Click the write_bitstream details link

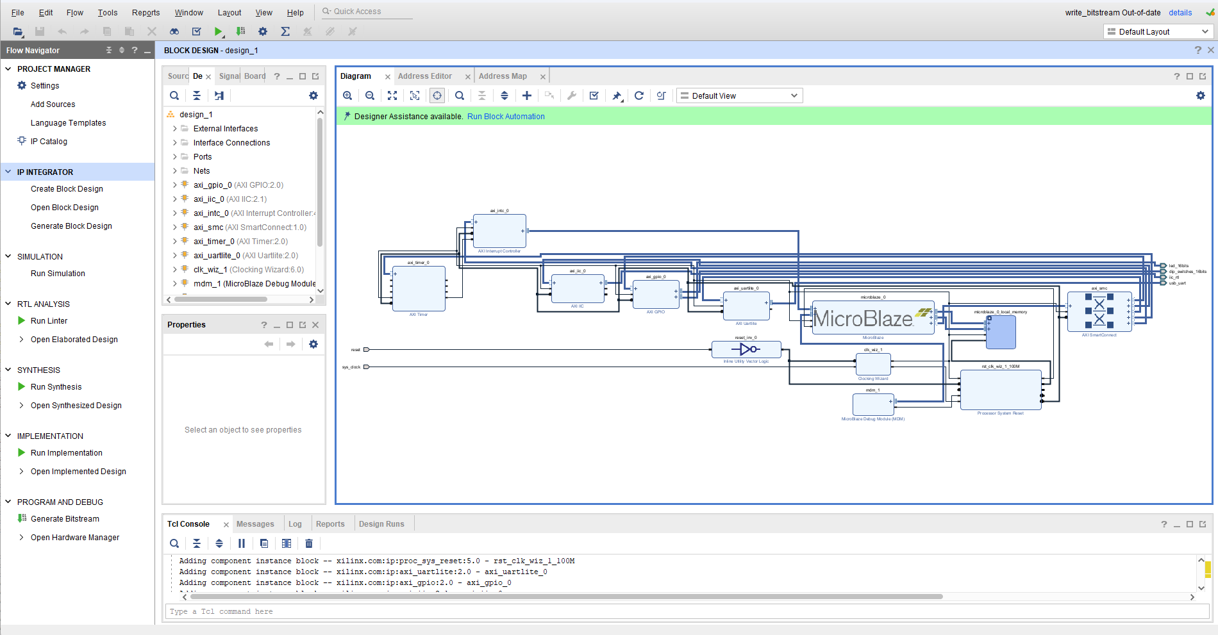pos(1180,12)
